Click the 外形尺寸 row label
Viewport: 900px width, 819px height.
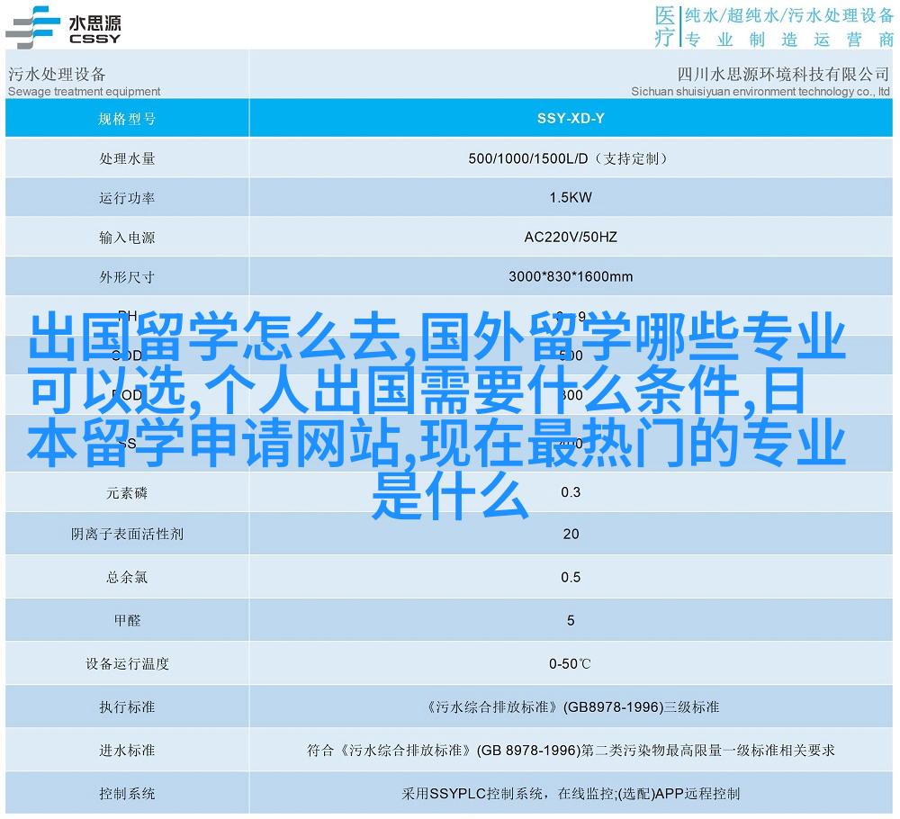coord(127,277)
